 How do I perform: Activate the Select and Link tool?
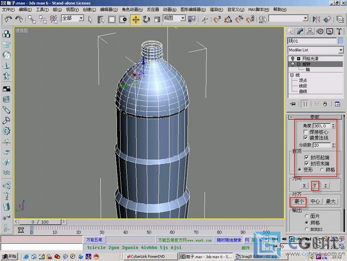pyautogui.click(x=32, y=19)
